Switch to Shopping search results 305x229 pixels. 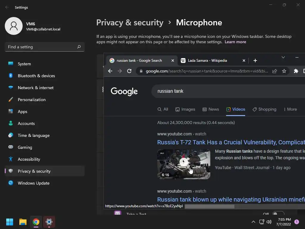[264, 109]
